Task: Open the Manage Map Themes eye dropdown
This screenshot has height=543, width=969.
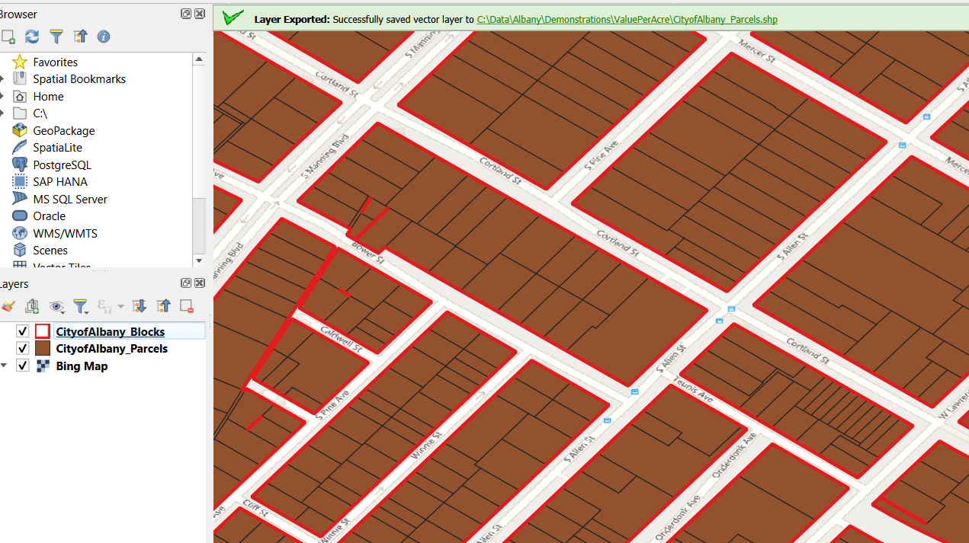Action: point(57,306)
